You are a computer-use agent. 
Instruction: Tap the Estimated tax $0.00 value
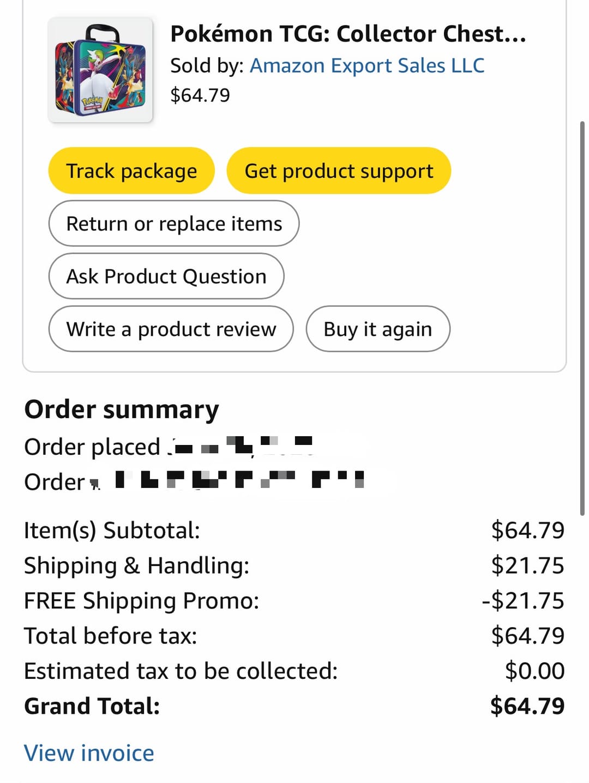click(x=534, y=671)
